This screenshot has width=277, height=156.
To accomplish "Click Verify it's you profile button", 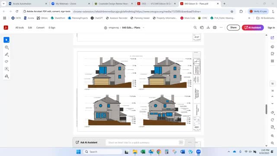I will coord(258,12).
